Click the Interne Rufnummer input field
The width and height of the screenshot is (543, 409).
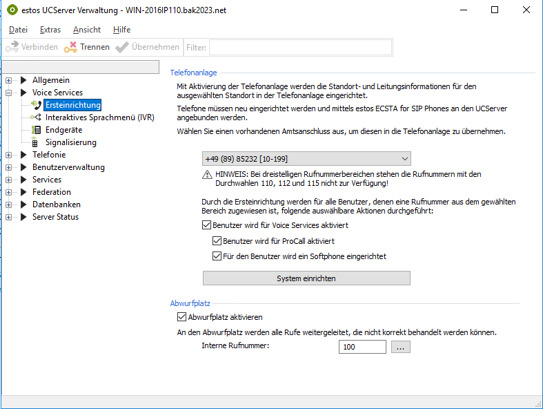click(x=362, y=347)
